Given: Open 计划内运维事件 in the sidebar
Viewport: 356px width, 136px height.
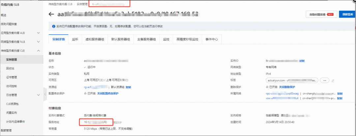Looking at the screenshot, I should (16, 122).
